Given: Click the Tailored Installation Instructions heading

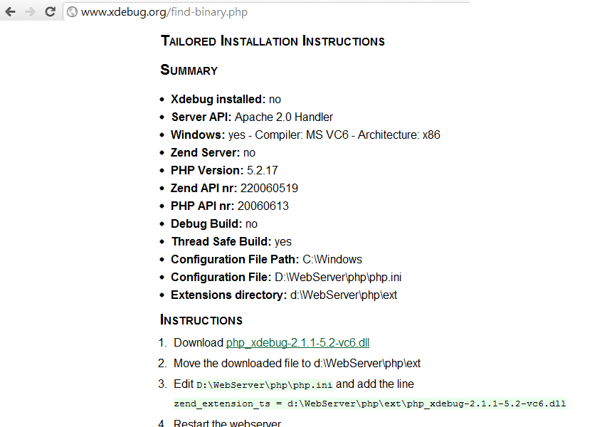Looking at the screenshot, I should point(273,41).
